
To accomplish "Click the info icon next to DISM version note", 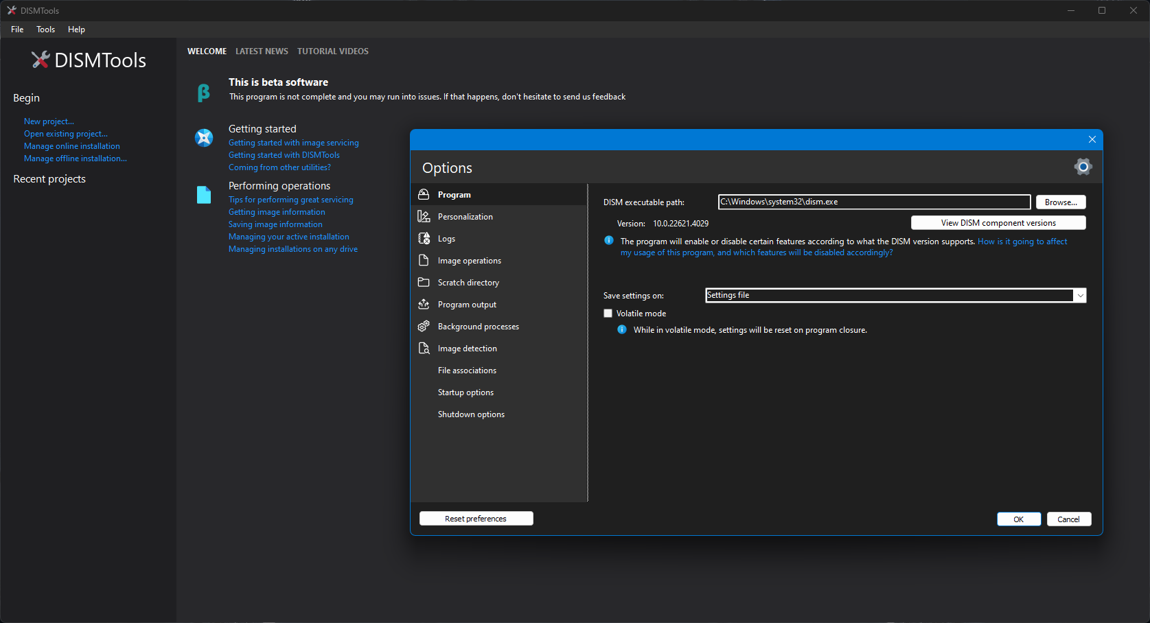I will pos(609,241).
